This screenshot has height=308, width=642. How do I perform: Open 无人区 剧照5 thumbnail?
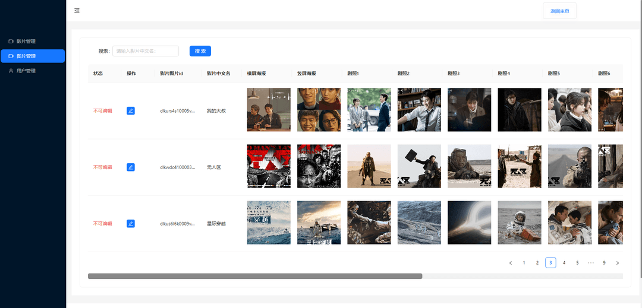[569, 166]
